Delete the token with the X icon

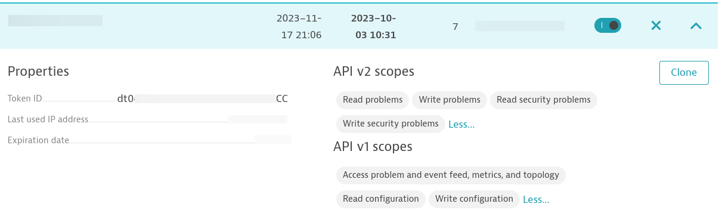pyautogui.click(x=656, y=26)
